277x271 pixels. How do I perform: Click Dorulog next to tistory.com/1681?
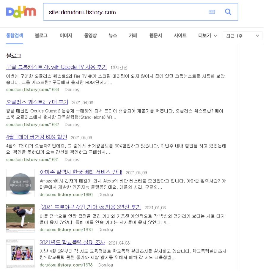(x=72, y=160)
